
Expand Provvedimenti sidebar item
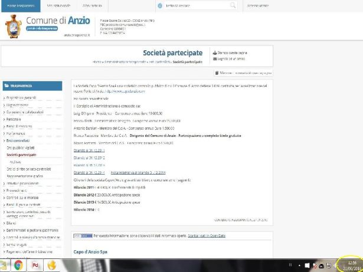[x=16, y=191]
